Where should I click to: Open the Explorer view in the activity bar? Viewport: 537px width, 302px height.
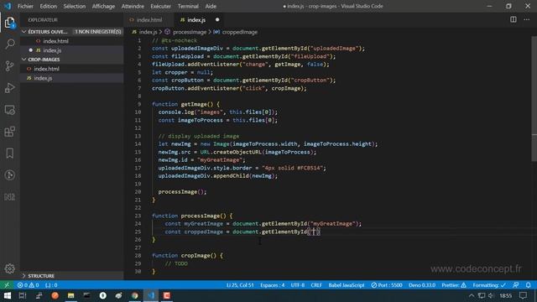point(9,23)
